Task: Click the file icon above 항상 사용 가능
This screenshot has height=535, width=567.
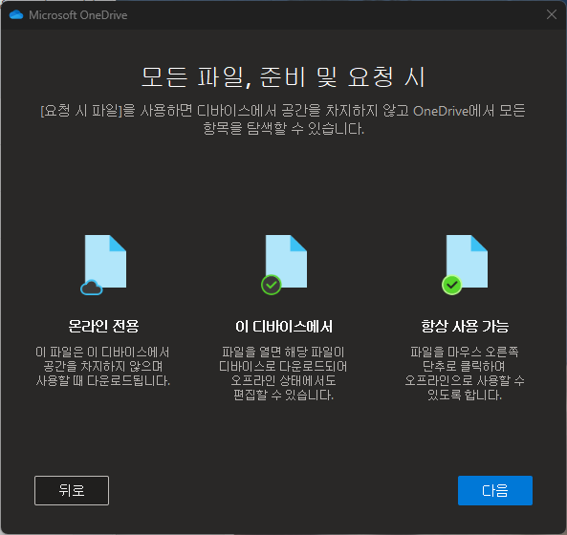Action: click(465, 265)
